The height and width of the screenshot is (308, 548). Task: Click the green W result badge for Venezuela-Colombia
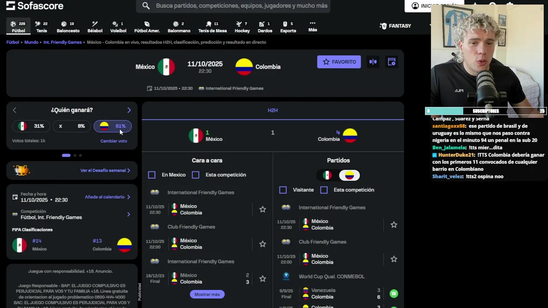coord(394,293)
